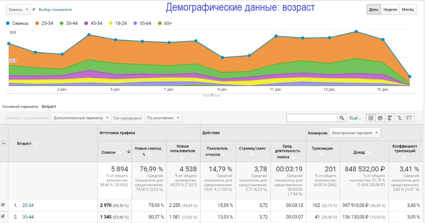Image resolution: width=425 pixels, height=223 pixels.
Task: Click the chart data point above 11 дек.
Action: [276, 36]
